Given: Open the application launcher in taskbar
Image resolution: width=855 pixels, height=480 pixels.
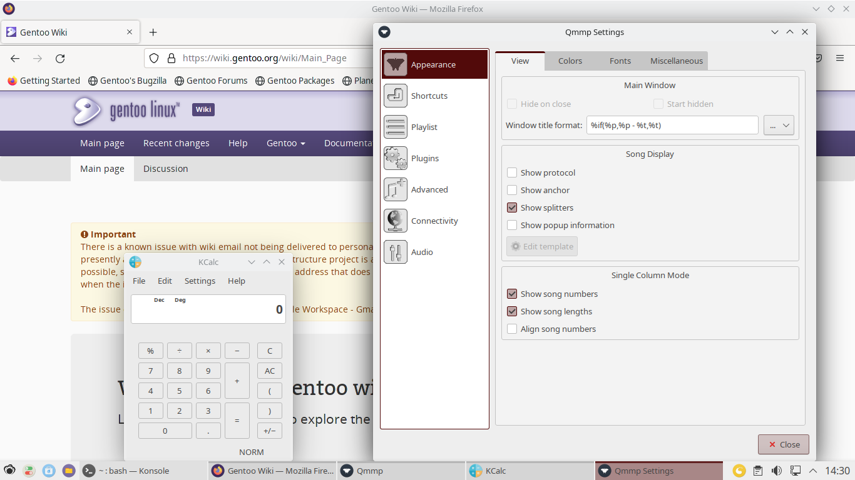Looking at the screenshot, I should pos(10,471).
